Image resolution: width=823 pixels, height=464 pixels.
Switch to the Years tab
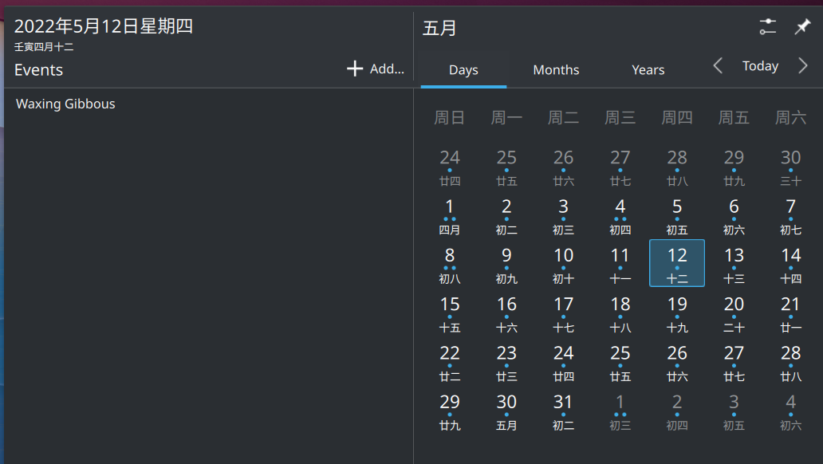[x=648, y=70]
